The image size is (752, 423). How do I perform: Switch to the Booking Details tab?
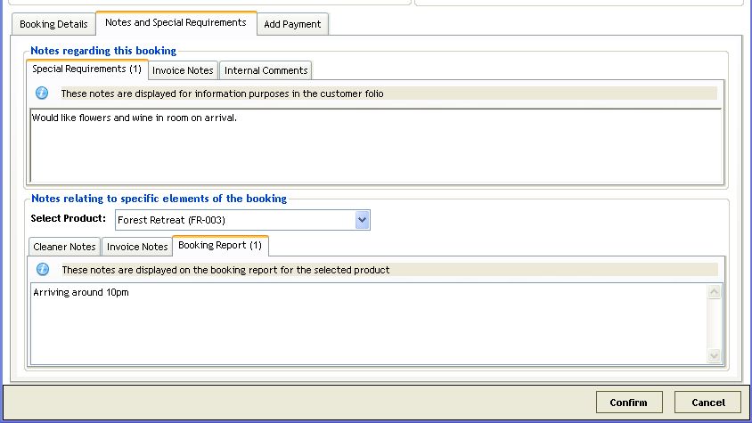pos(53,24)
